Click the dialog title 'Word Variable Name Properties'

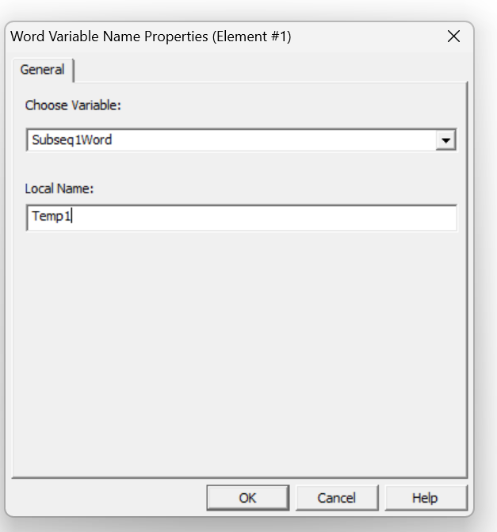109,36
